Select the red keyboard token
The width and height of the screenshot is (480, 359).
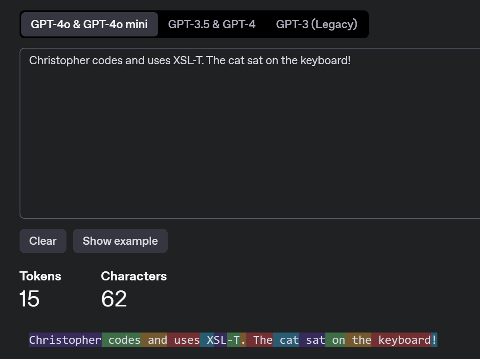click(x=401, y=340)
